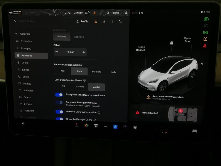This screenshot has height=166, width=221.
Task: Set Forward Collision Warning to Early
Action: (113, 72)
